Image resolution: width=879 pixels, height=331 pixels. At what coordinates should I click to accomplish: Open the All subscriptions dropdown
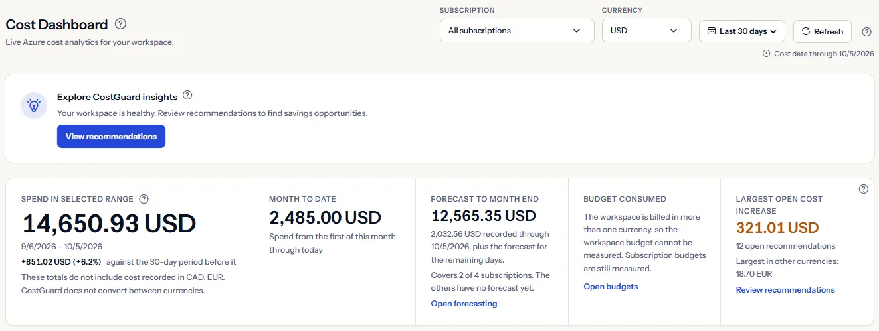[x=517, y=31]
